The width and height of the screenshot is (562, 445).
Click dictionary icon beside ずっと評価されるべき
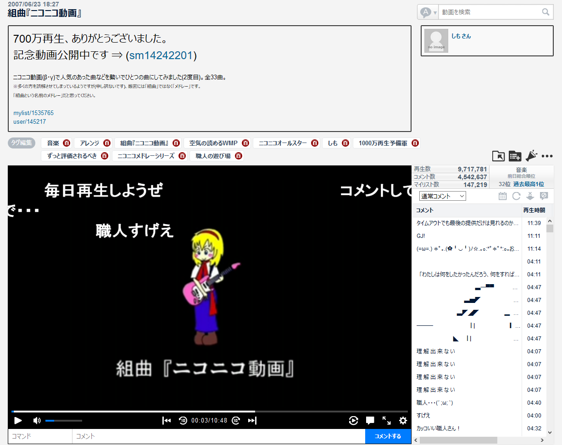[105, 156]
